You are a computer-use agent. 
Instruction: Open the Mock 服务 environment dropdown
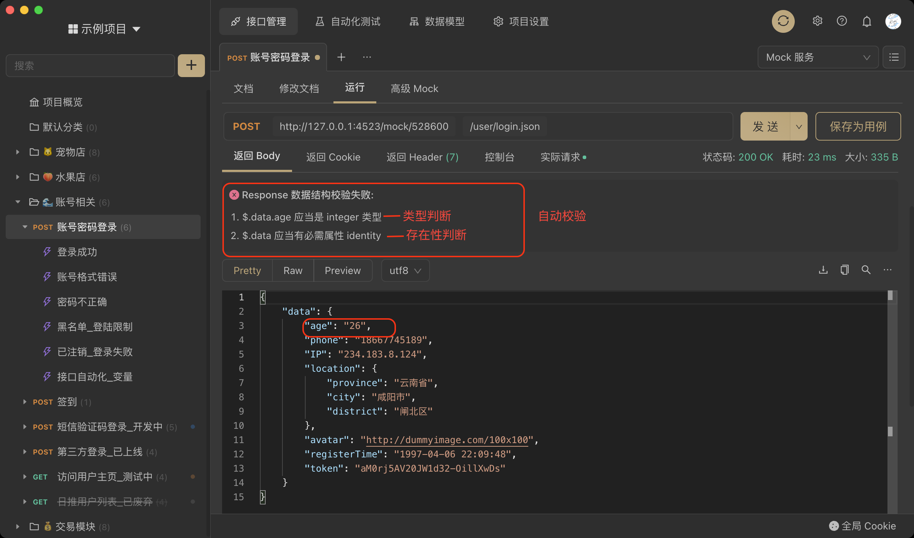[x=818, y=57]
